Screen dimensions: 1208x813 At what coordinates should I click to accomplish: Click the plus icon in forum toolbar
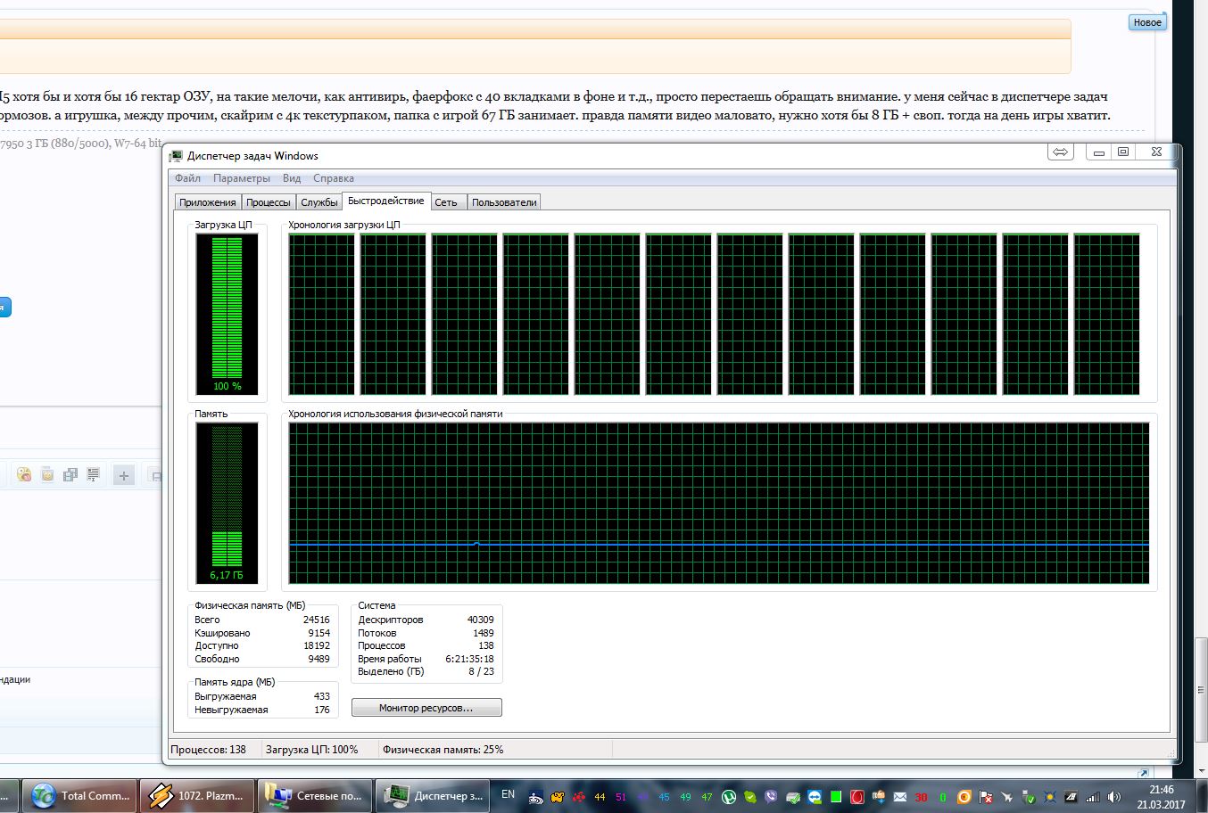[x=123, y=476]
